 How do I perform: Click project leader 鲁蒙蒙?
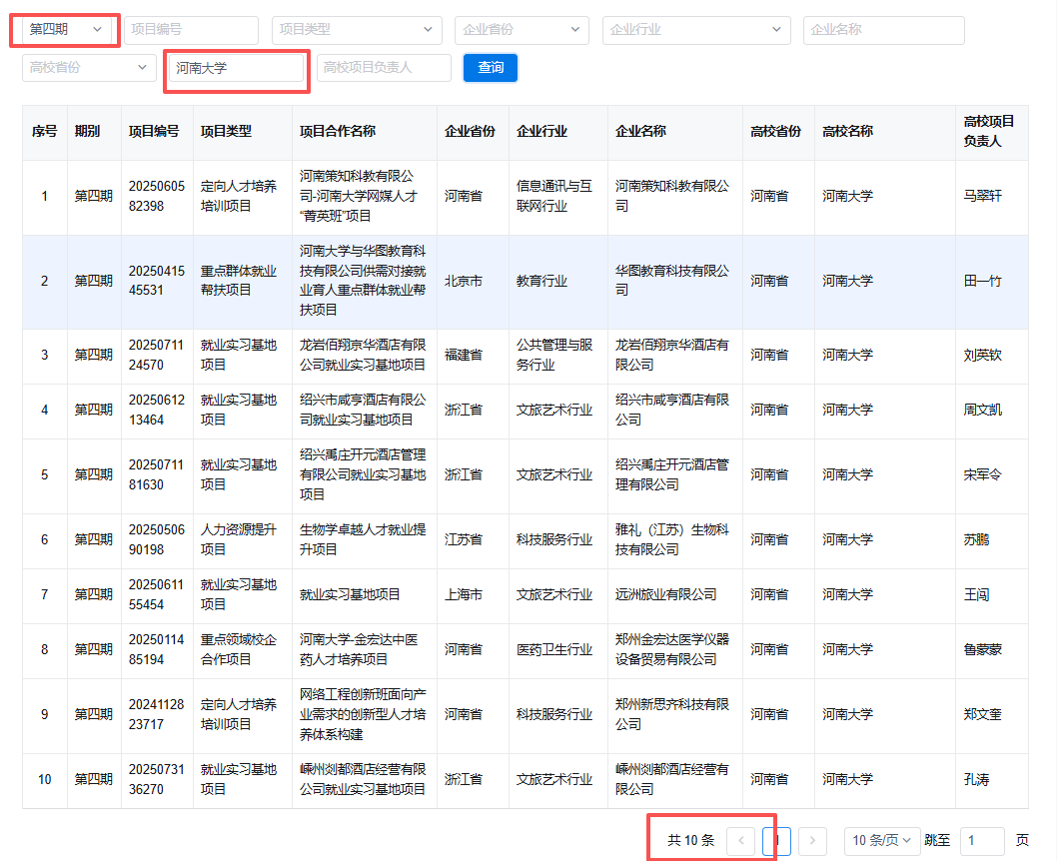(x=982, y=649)
